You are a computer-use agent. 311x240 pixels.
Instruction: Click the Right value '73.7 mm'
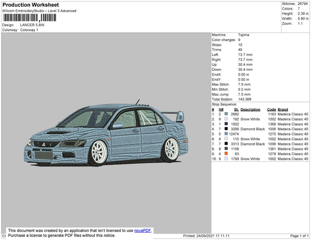[245, 59]
